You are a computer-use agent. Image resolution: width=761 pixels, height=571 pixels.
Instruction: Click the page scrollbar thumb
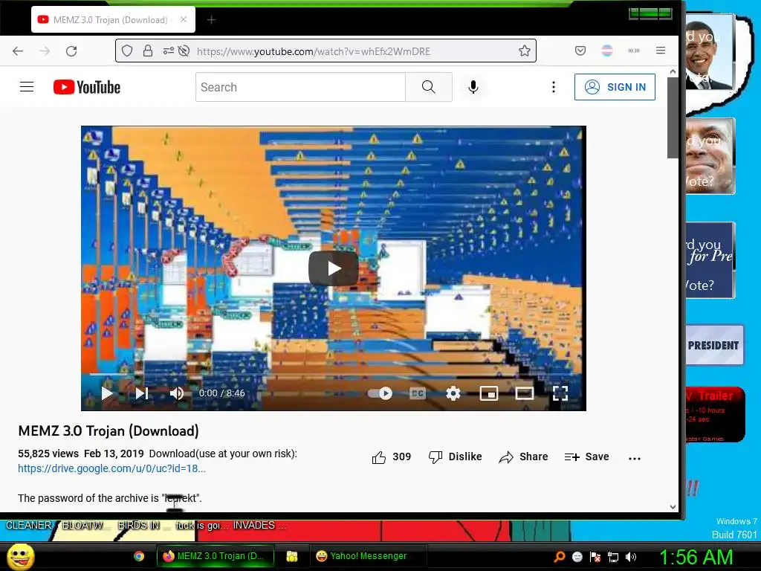(672, 117)
